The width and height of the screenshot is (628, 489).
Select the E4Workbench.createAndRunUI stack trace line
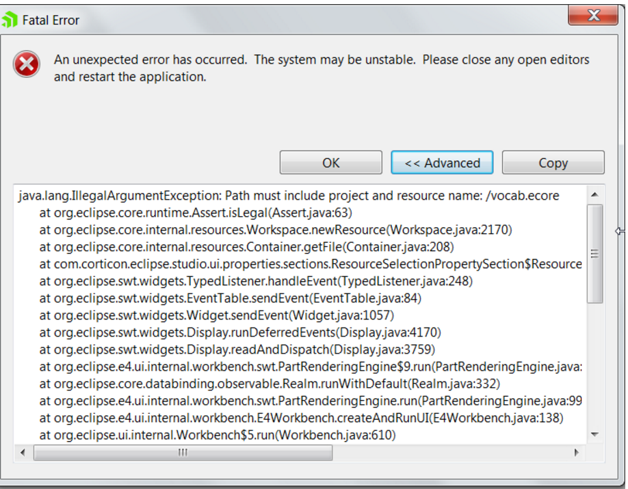[301, 418]
